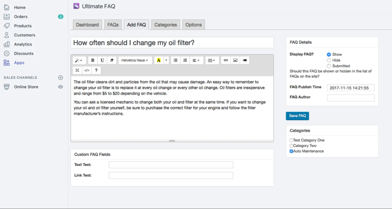
Task: Toggle underline formatting in editor
Action: [x=102, y=60]
